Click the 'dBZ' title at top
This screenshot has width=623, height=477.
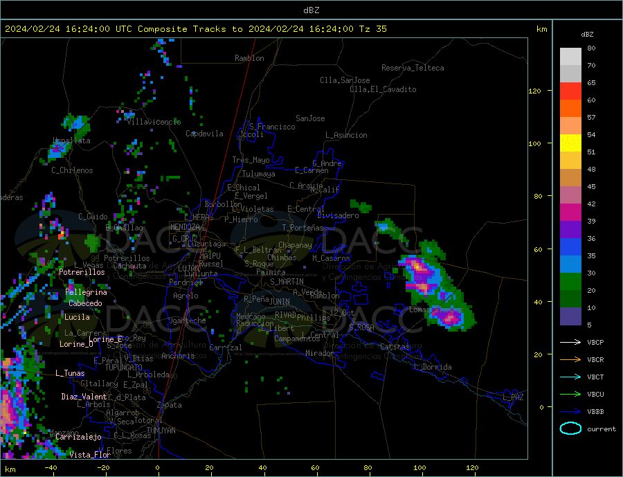coord(311,10)
